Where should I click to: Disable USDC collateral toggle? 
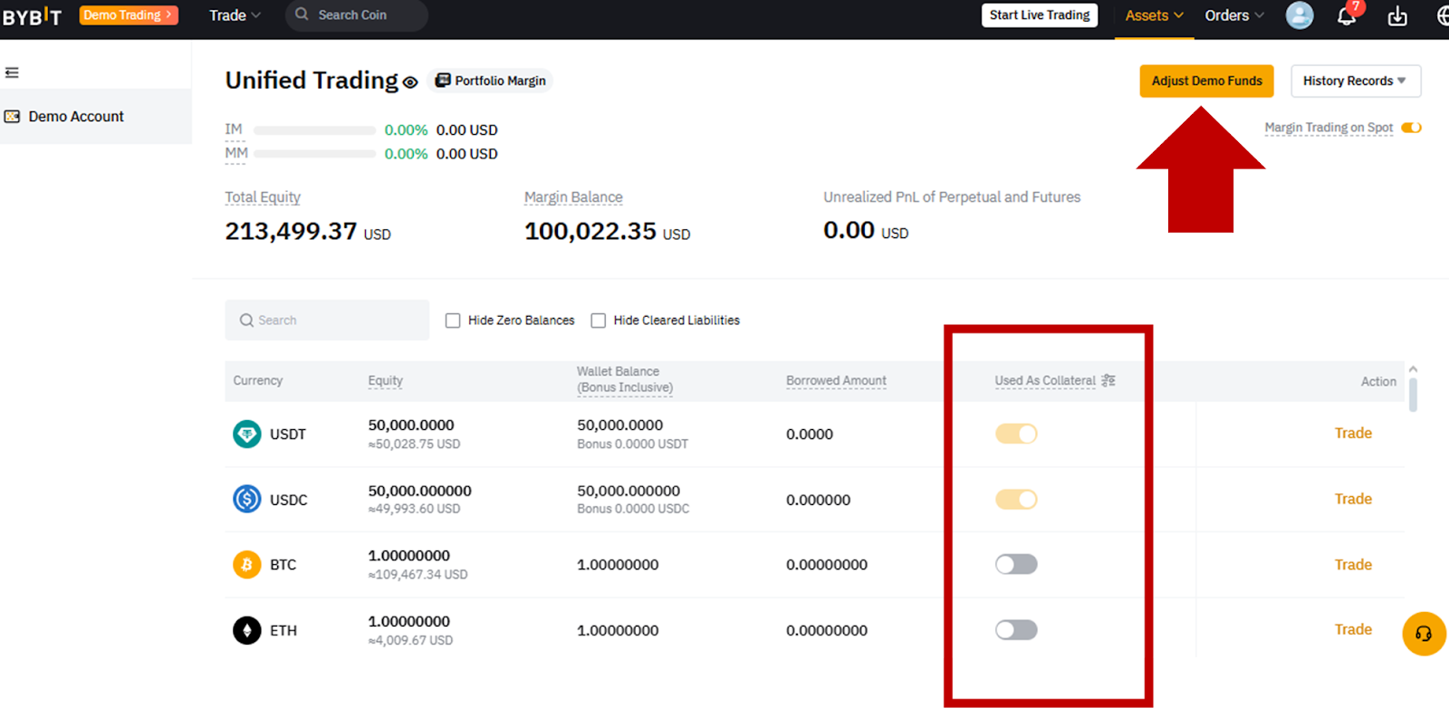pos(1016,499)
